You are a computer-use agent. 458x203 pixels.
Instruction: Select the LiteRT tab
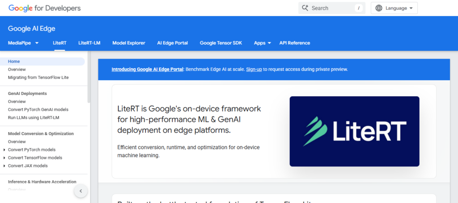59,43
